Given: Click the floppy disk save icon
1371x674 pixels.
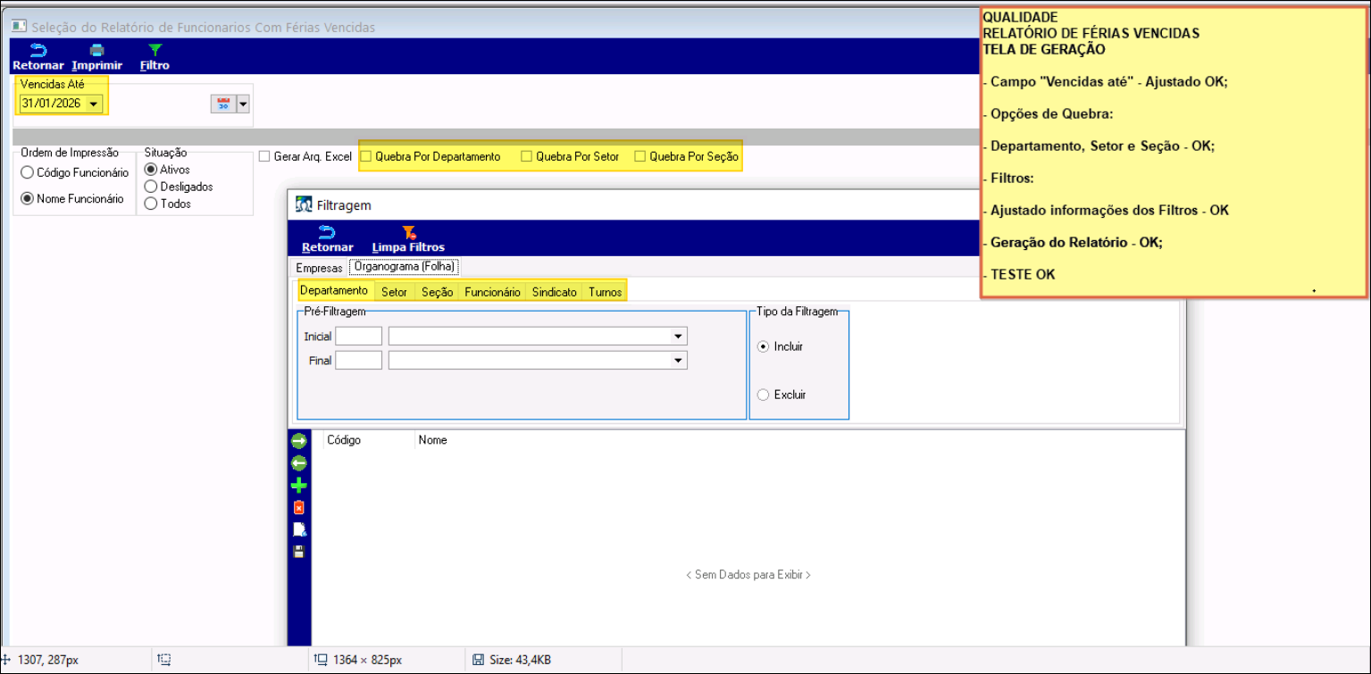Looking at the screenshot, I should 298,552.
